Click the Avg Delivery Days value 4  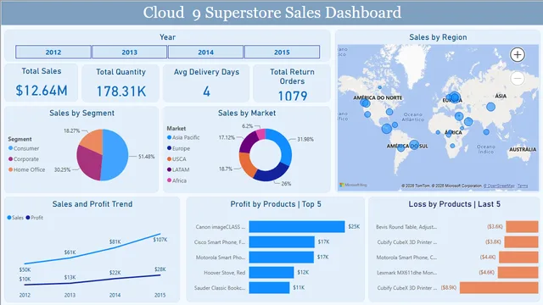206,91
